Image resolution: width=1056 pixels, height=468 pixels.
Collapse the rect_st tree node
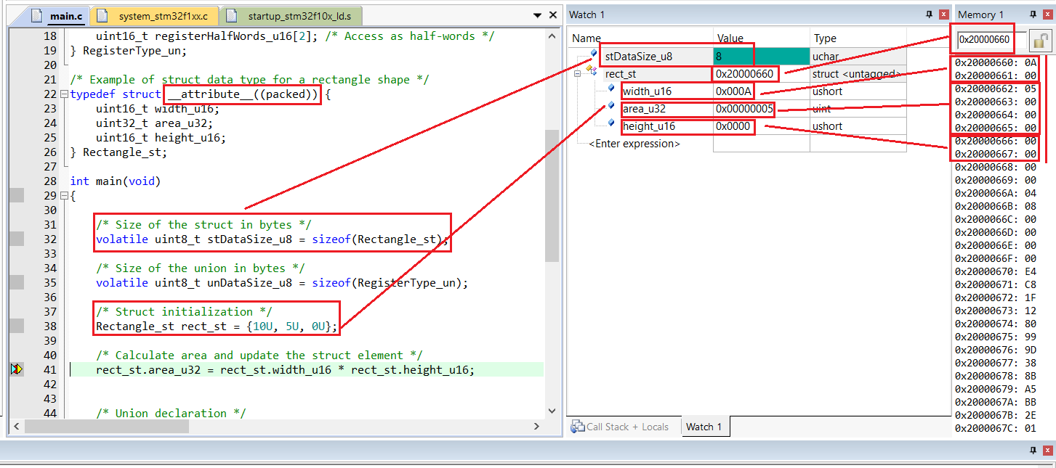578,74
